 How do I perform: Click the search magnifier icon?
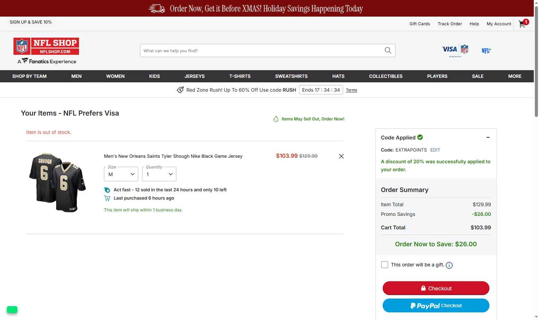click(x=388, y=51)
